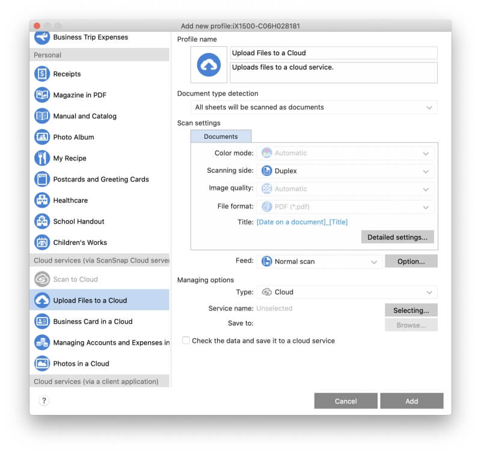The height and width of the screenshot is (454, 481).
Task: Click the large profile cloud-upload icon
Action: (209, 65)
